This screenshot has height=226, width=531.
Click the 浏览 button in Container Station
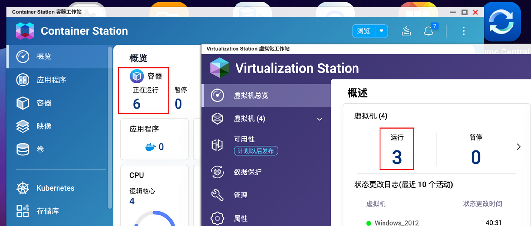[x=364, y=31]
